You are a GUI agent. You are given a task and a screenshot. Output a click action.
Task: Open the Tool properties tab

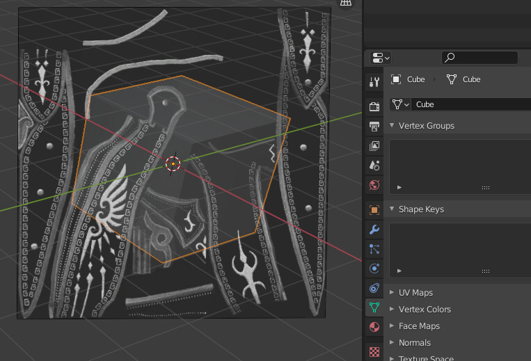pyautogui.click(x=374, y=81)
